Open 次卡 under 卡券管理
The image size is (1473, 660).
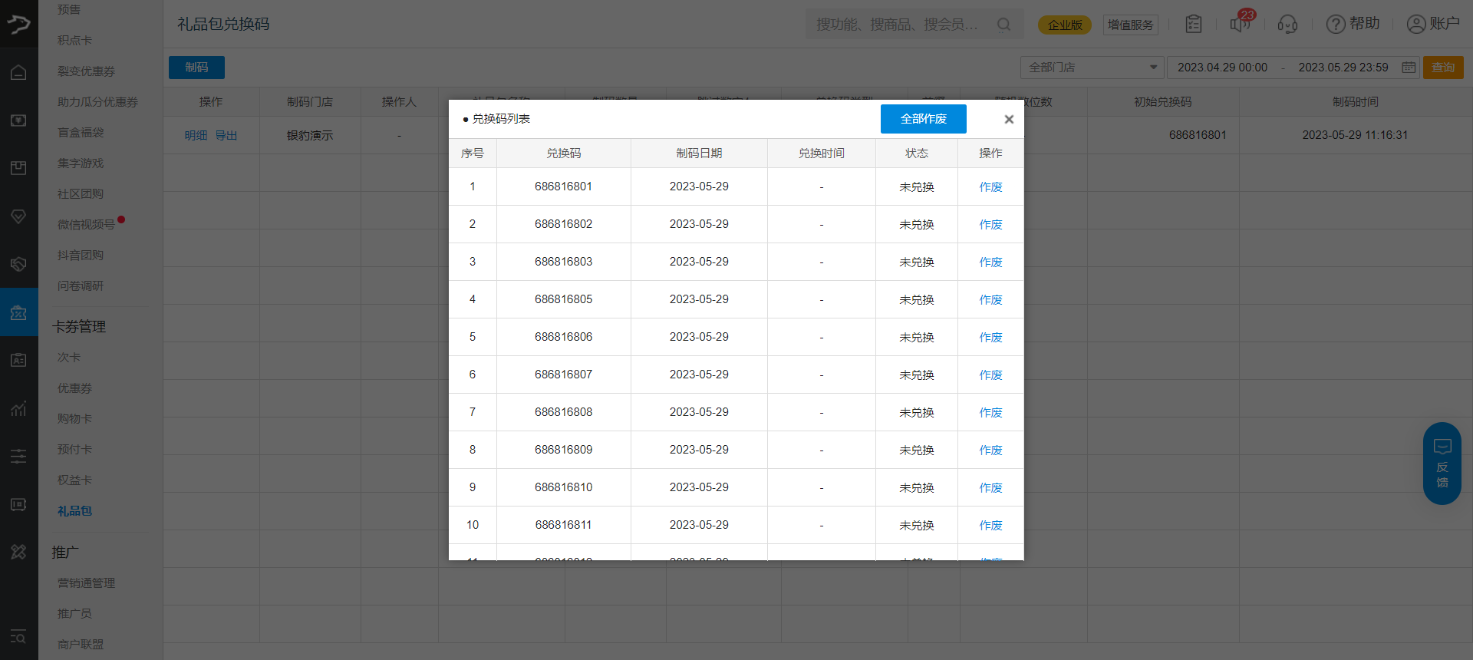coord(69,357)
